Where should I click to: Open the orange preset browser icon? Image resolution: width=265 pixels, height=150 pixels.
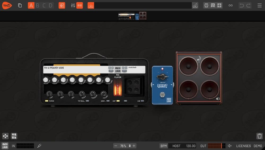coord(62,5)
